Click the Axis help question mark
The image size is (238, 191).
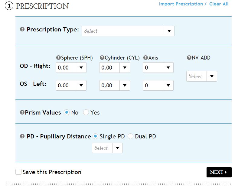pyautogui.click(x=145, y=58)
